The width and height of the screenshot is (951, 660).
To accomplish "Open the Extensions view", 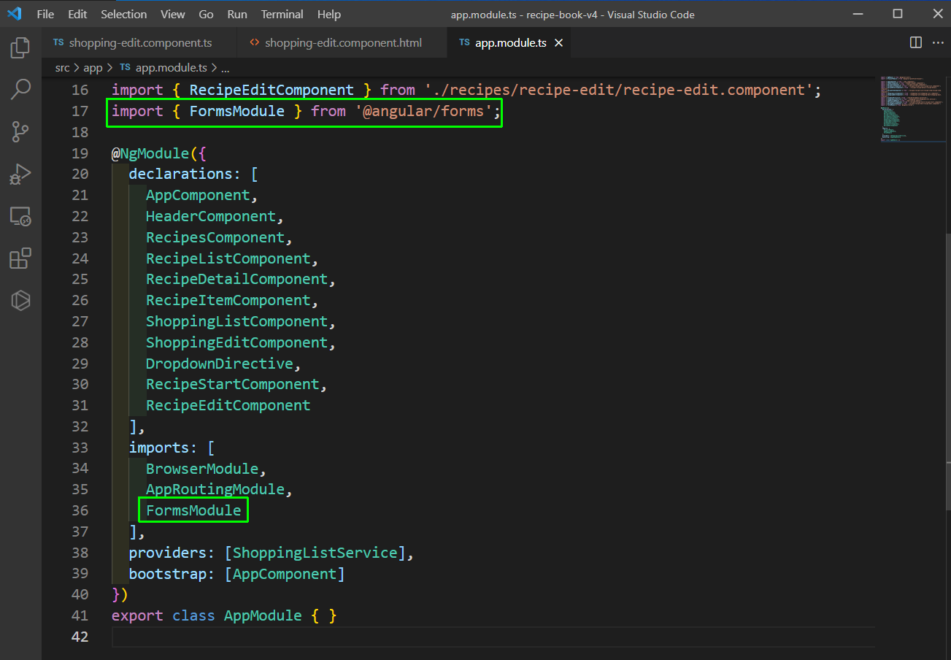I will (x=20, y=258).
